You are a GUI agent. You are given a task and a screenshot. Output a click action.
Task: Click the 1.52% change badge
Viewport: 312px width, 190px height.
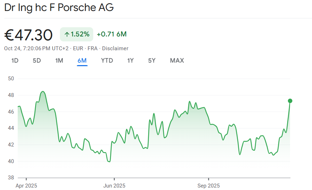pos(77,34)
